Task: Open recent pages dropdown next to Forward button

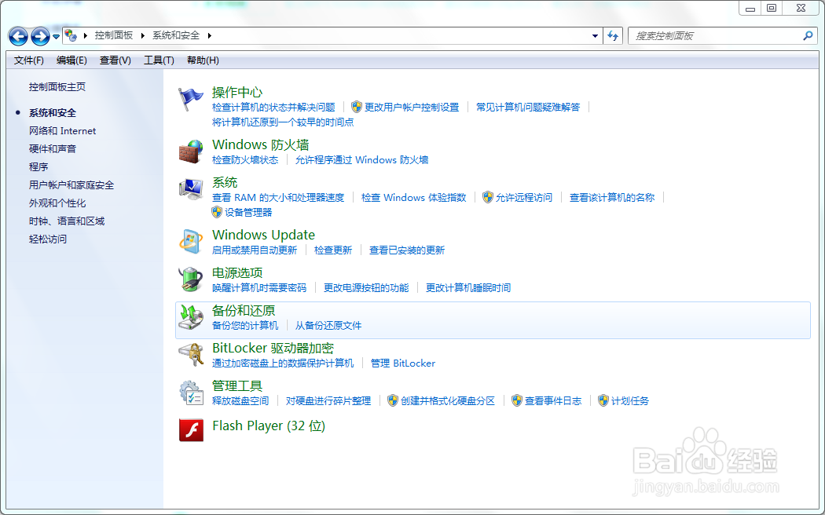Action: coord(56,37)
